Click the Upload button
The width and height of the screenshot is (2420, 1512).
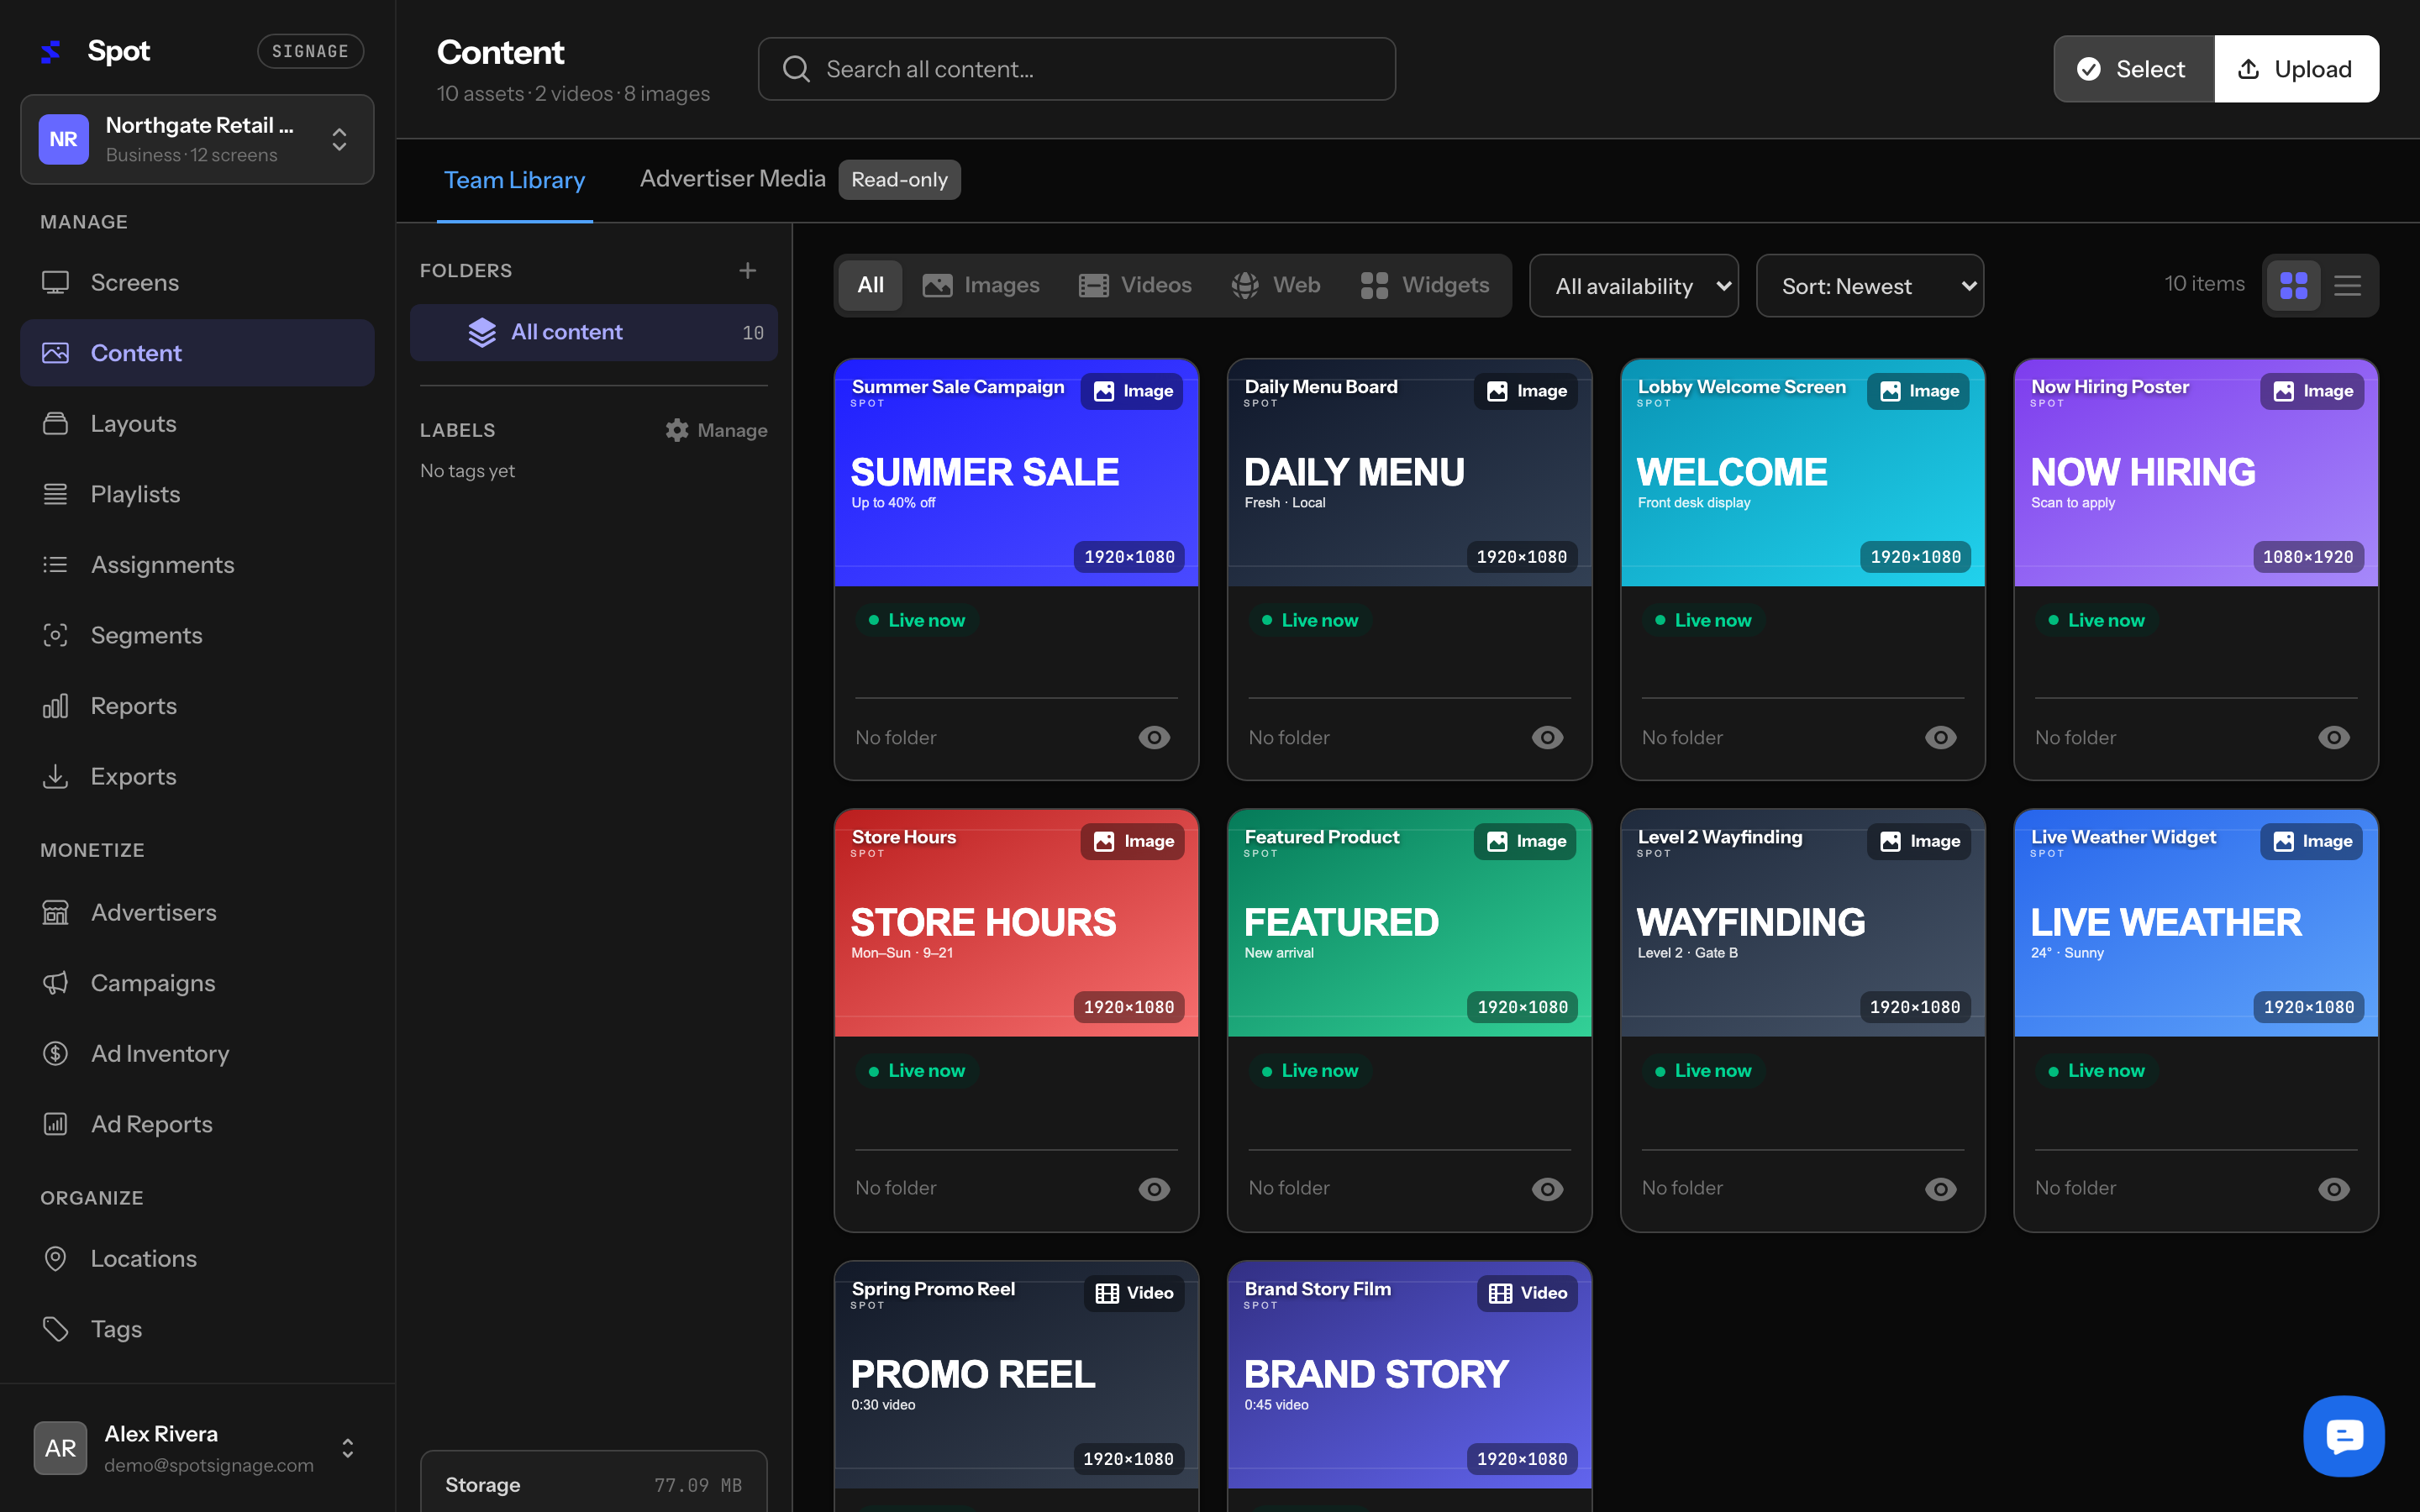(x=2296, y=69)
